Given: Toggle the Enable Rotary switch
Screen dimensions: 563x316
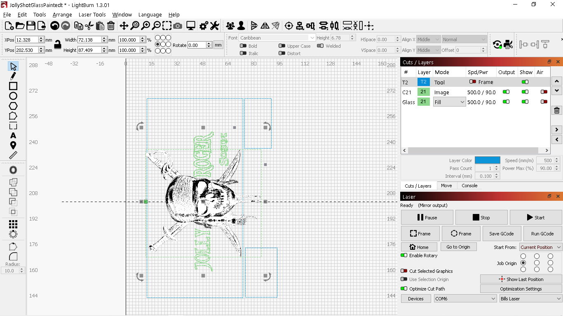Looking at the screenshot, I should click(404, 256).
